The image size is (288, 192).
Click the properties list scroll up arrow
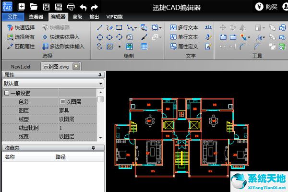(x=100, y=93)
